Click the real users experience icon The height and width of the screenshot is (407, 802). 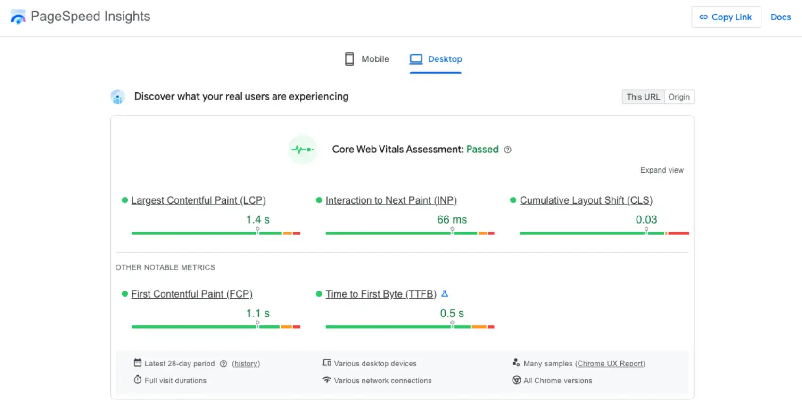(x=117, y=97)
